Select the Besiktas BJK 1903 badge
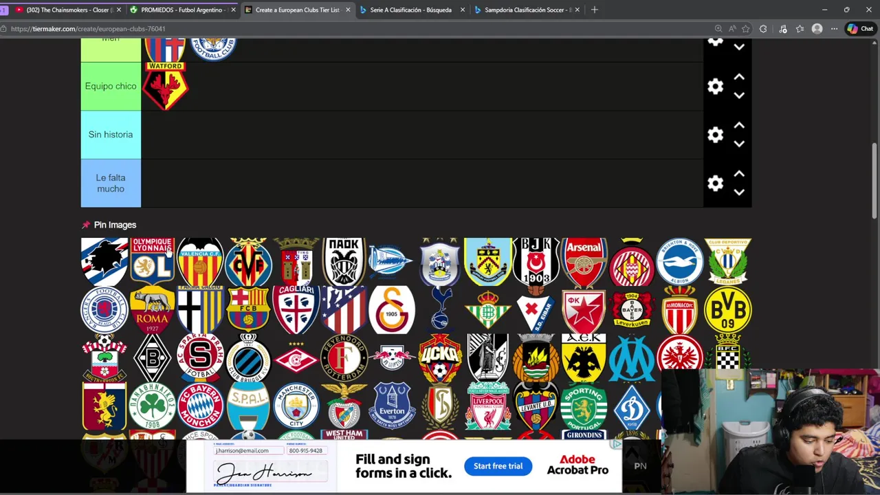The height and width of the screenshot is (495, 880). click(x=536, y=262)
